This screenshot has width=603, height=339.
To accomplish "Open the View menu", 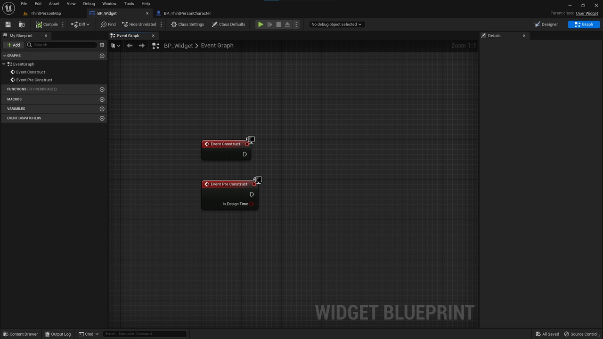I will click(x=71, y=4).
